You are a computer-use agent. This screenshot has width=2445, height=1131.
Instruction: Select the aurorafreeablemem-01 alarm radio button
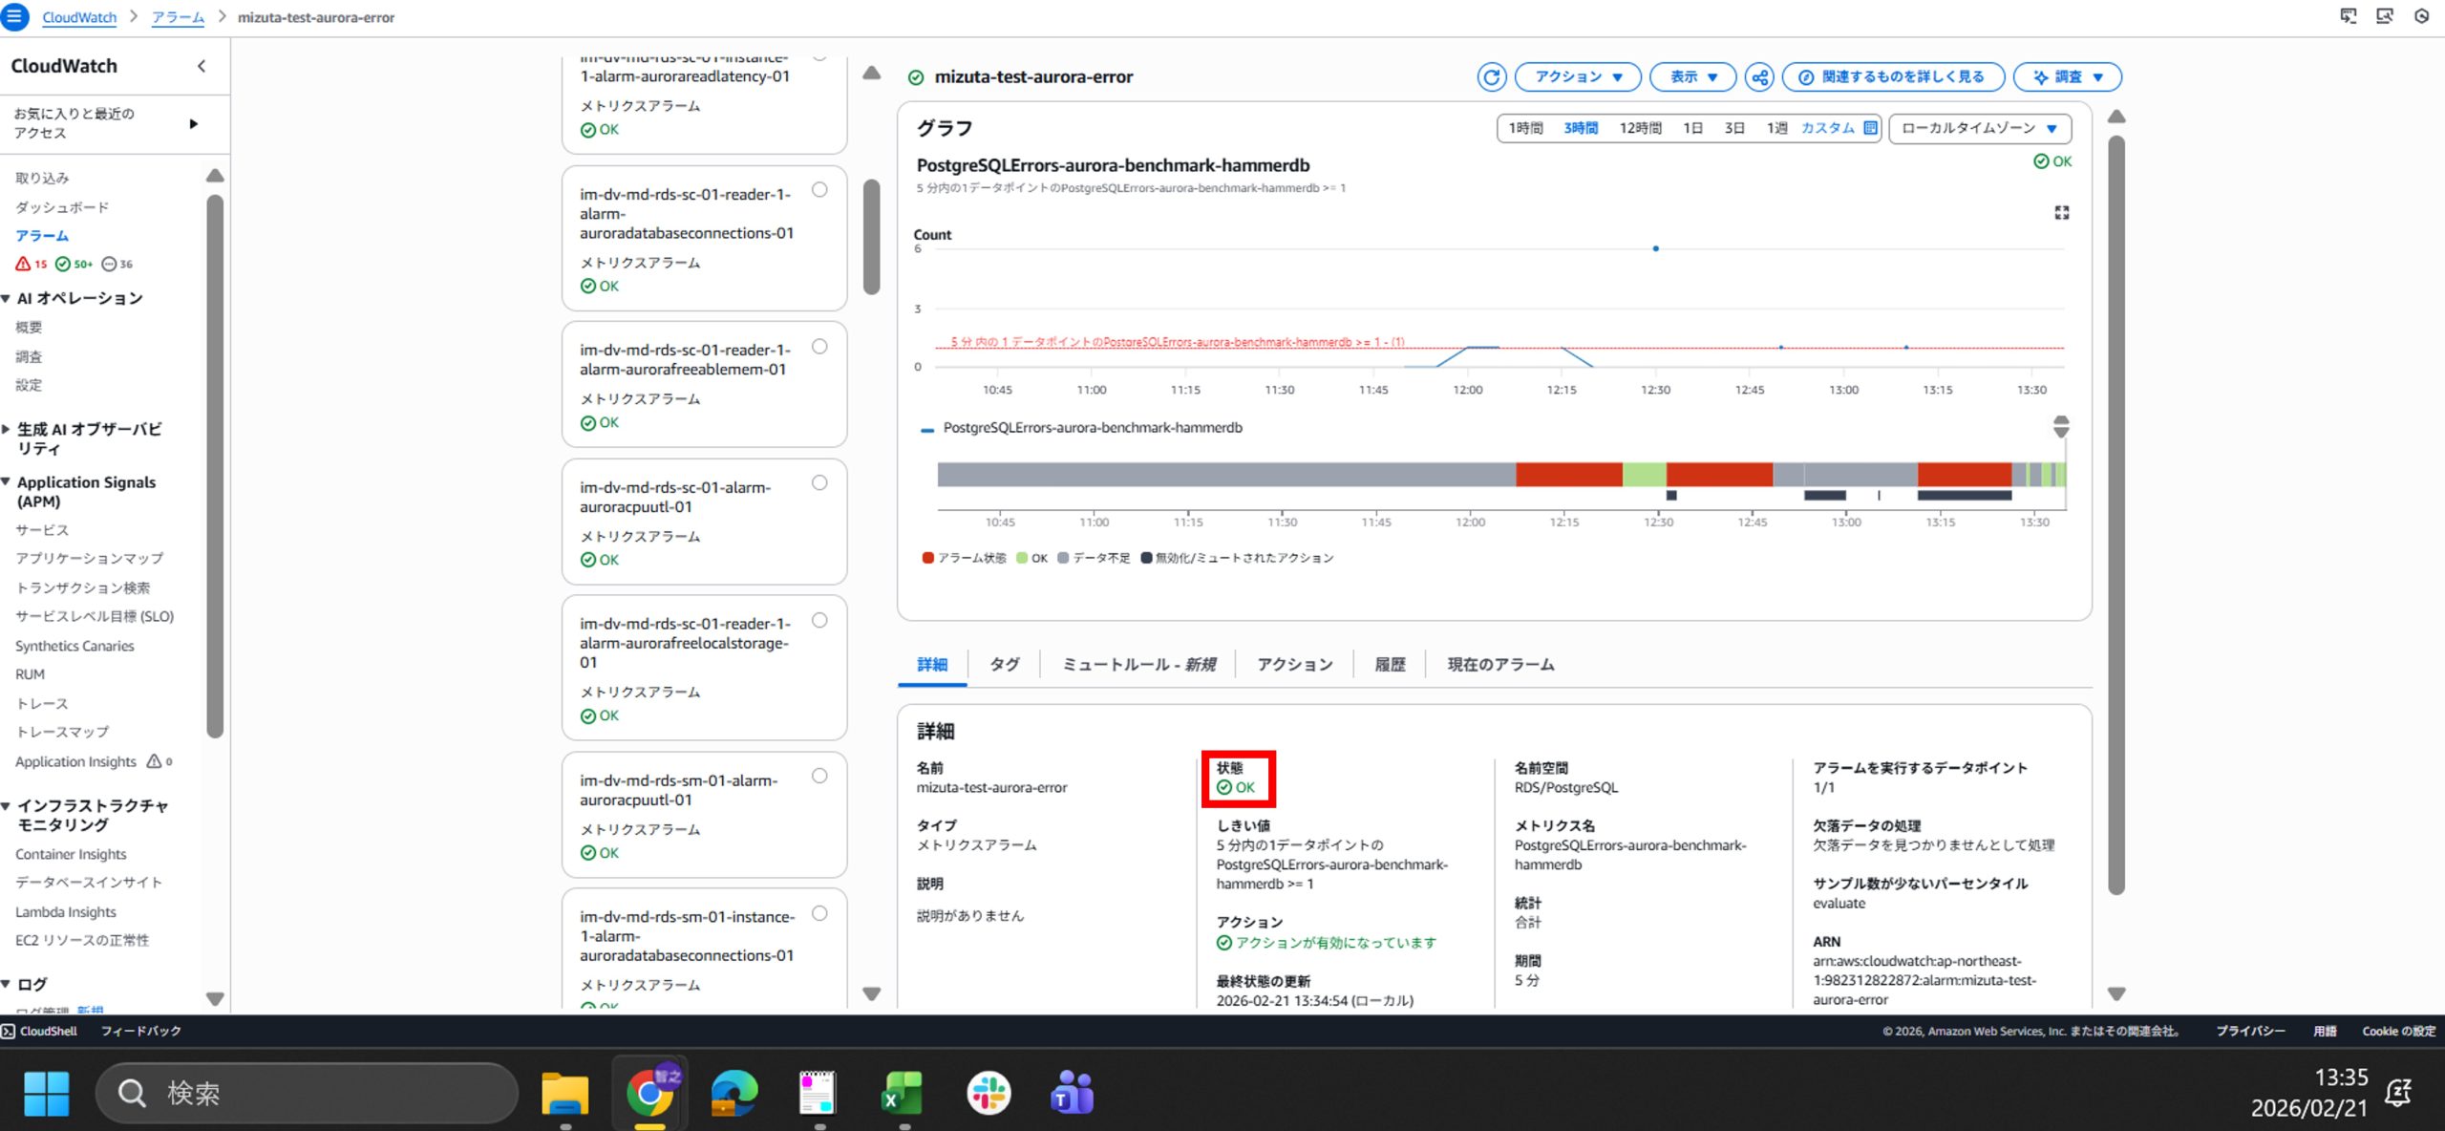click(819, 347)
